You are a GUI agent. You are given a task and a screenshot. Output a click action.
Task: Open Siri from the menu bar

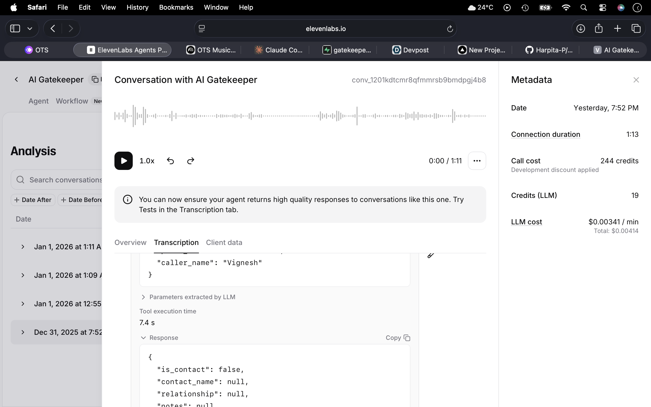(620, 8)
